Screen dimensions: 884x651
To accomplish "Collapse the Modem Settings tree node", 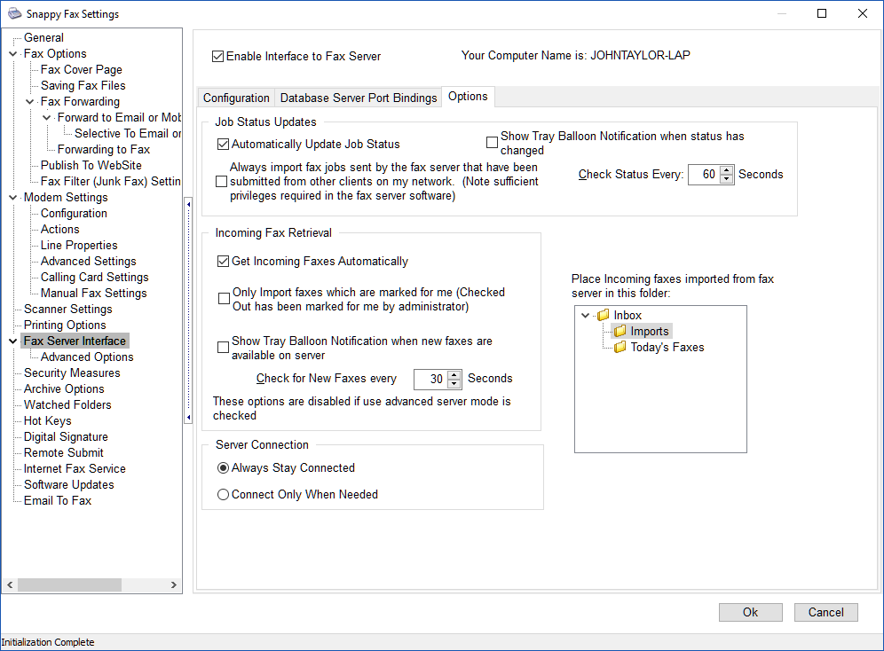I will 12,198.
